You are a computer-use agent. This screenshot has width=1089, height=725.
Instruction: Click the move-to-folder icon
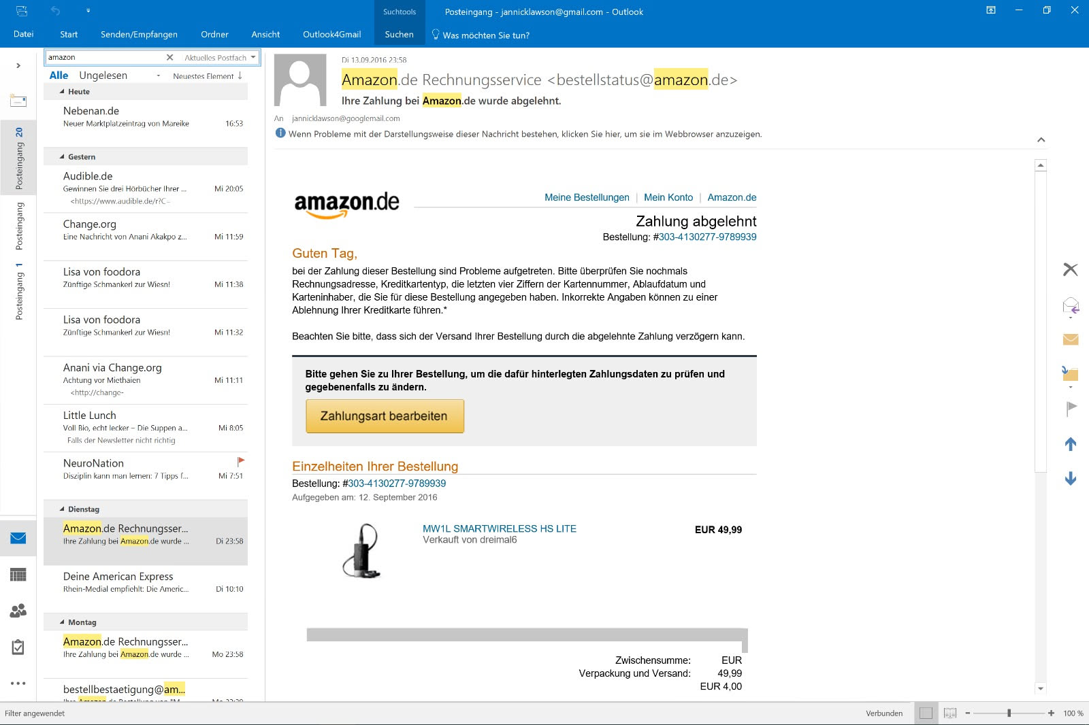[x=1070, y=373]
